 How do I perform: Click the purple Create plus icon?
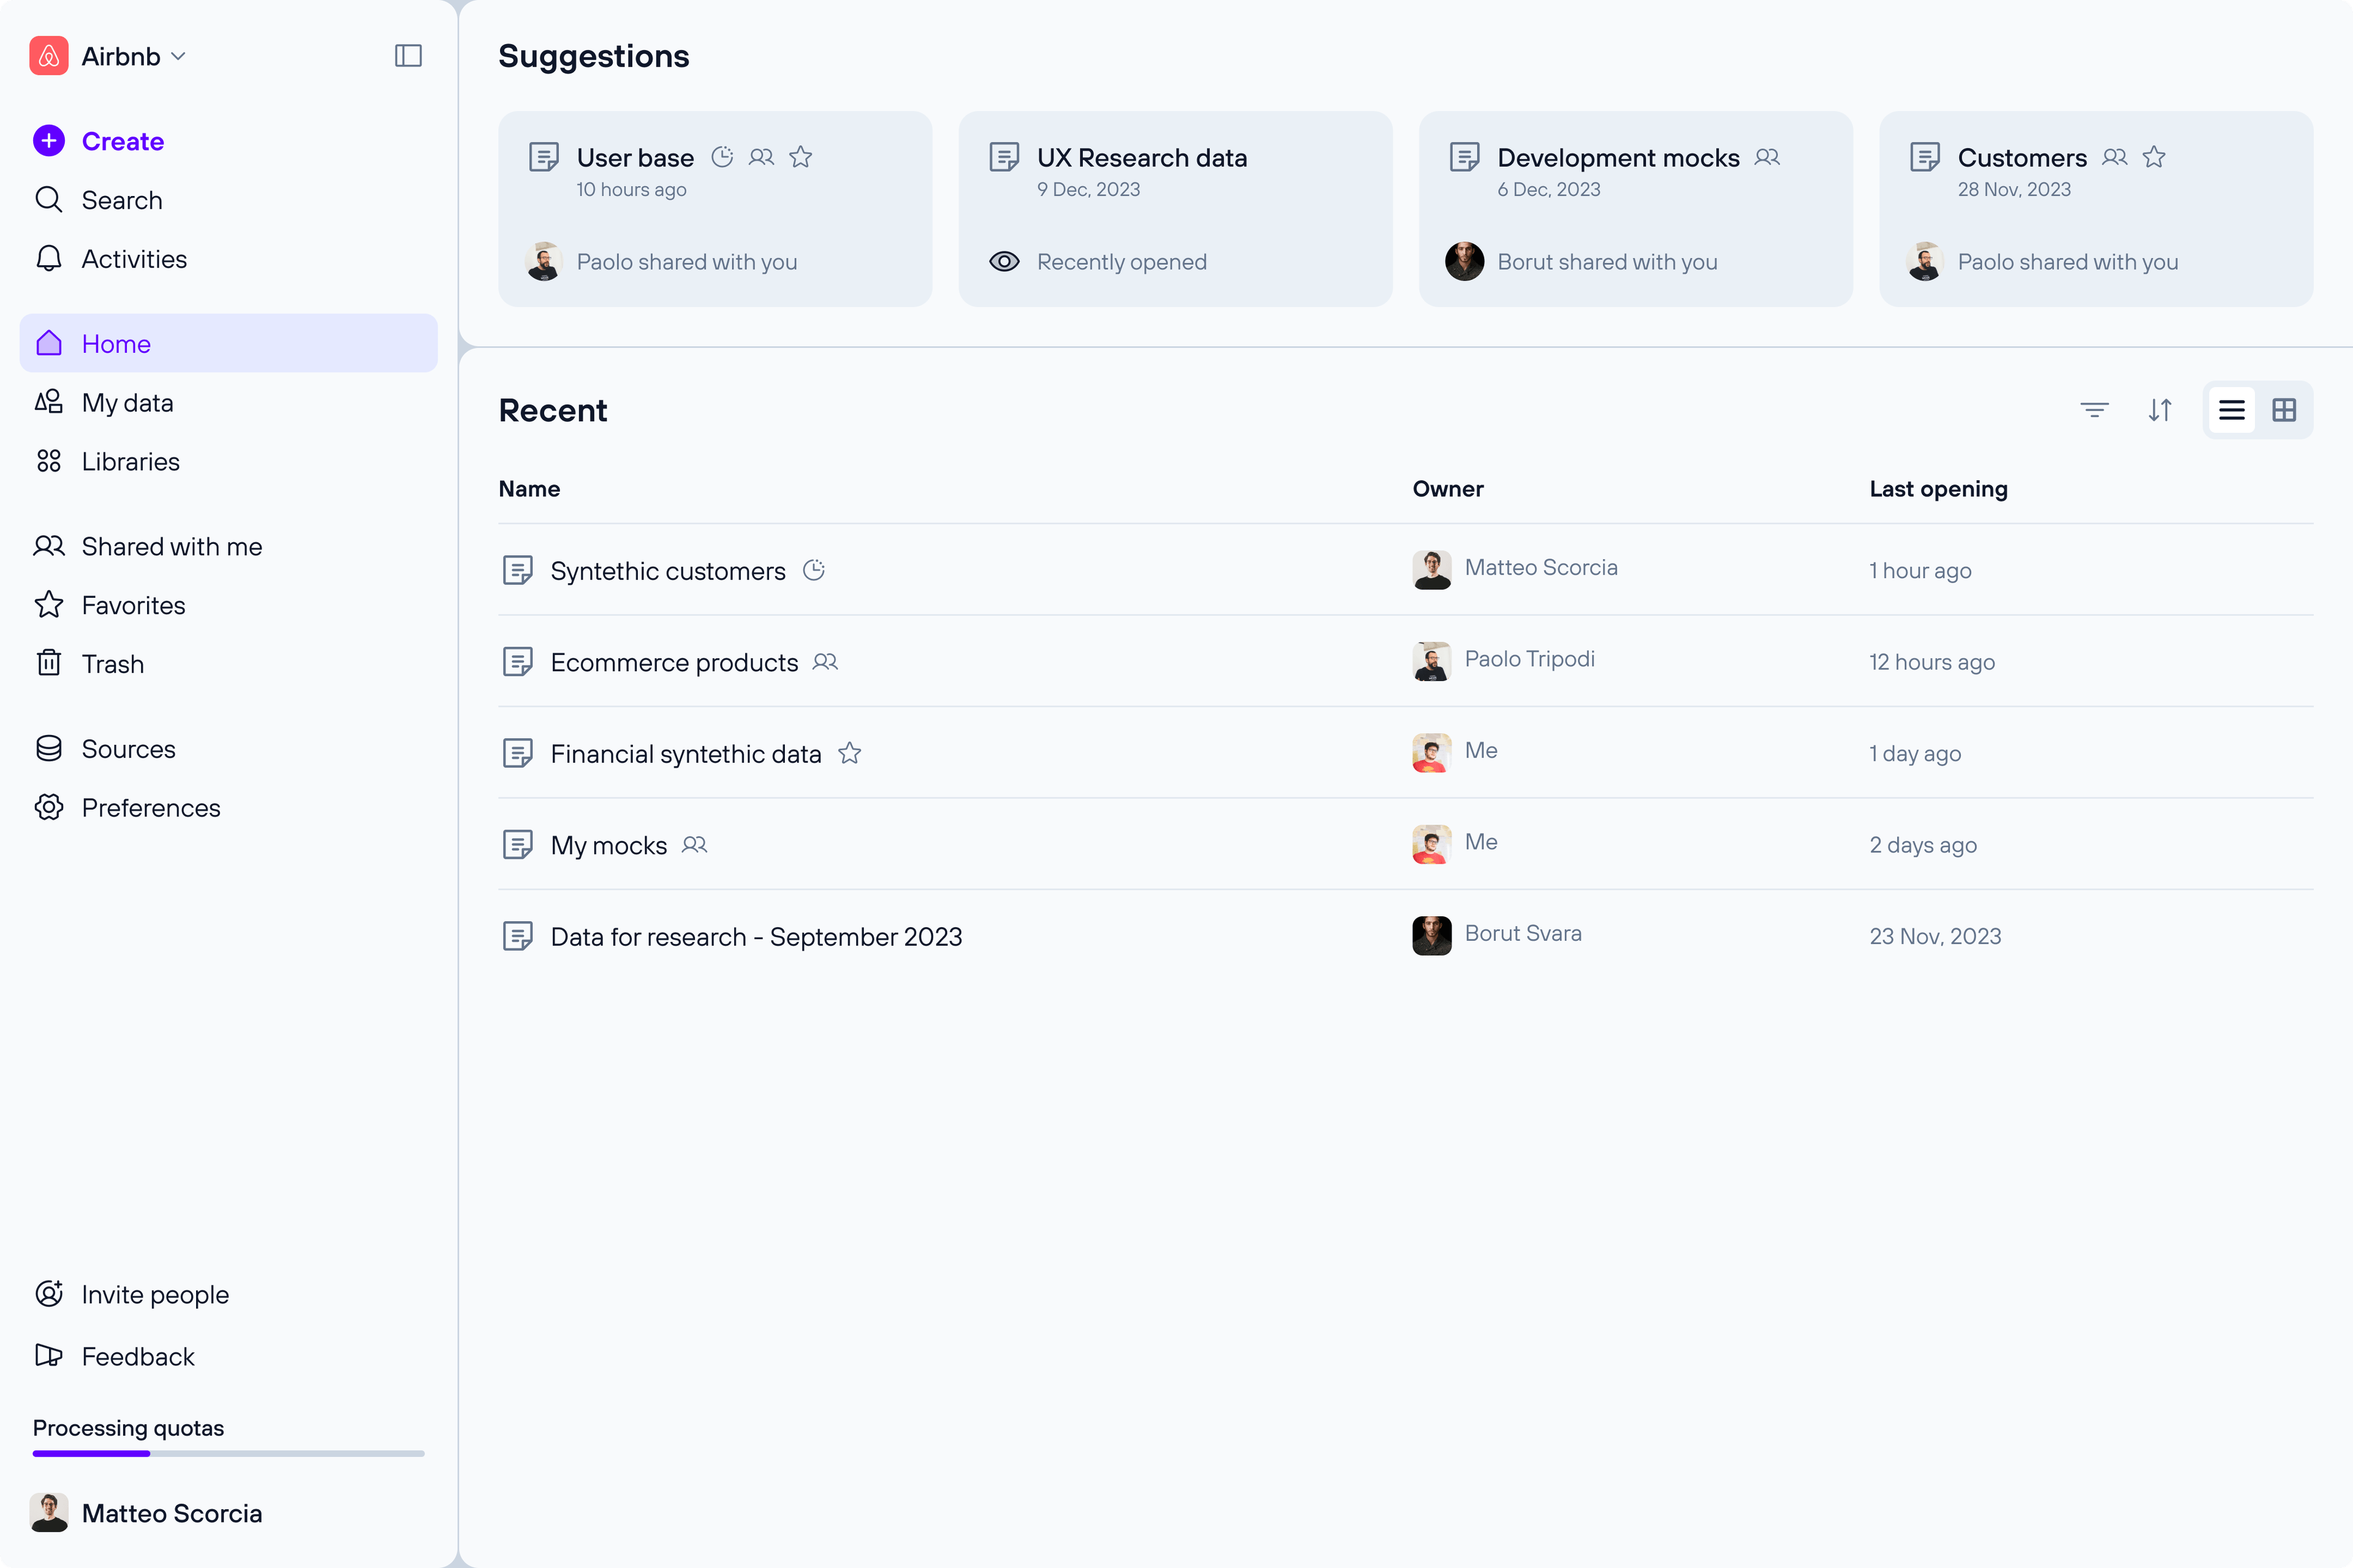pyautogui.click(x=49, y=141)
